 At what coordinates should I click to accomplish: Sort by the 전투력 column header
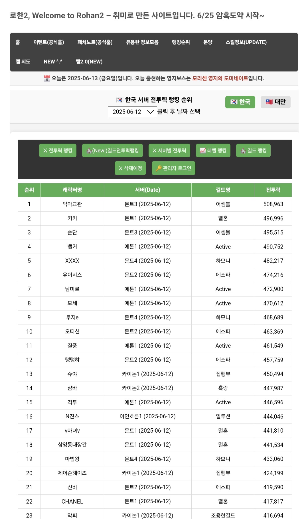(273, 190)
